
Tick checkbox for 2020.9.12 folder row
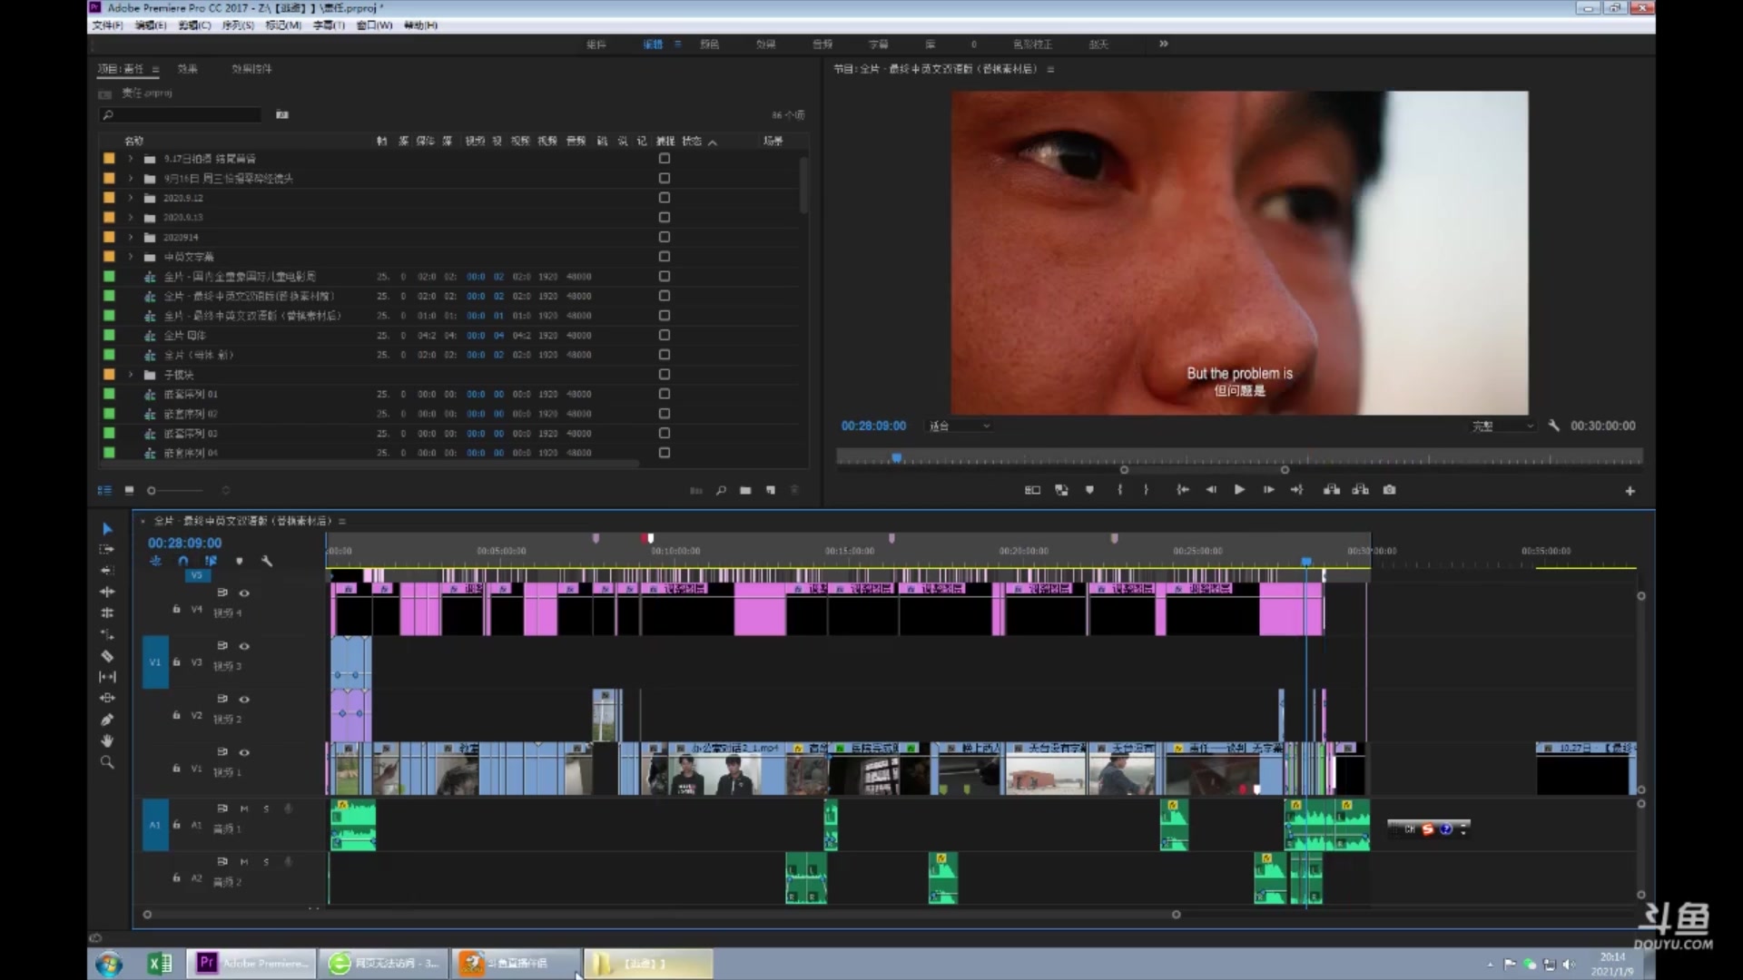click(x=665, y=198)
